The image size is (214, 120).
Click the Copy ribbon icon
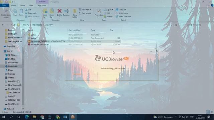point(15,13)
